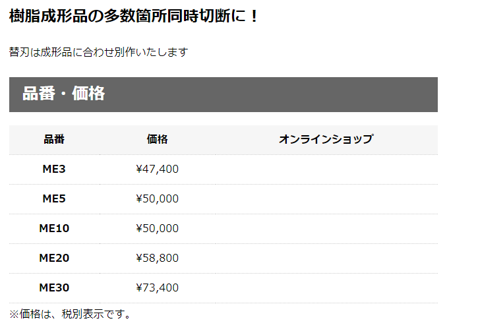Click the 価格 column header
478x333 pixels.
[158, 139]
